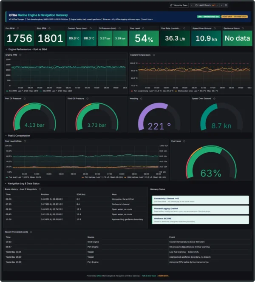Open info icon for top Speed Over Ground stat
This screenshot has width=255, height=282.
[x=215, y=28]
